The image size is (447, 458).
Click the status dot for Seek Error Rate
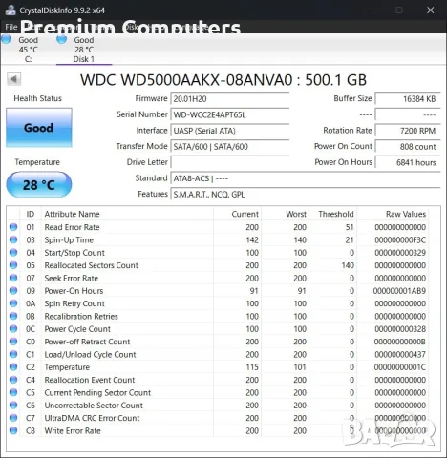(13, 278)
